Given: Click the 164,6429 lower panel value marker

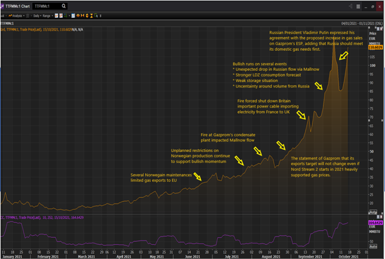Looking at the screenshot, I should pos(374,223).
